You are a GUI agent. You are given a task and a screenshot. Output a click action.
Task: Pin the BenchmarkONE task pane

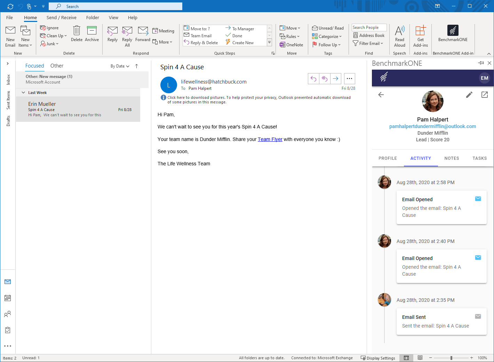coord(481,63)
